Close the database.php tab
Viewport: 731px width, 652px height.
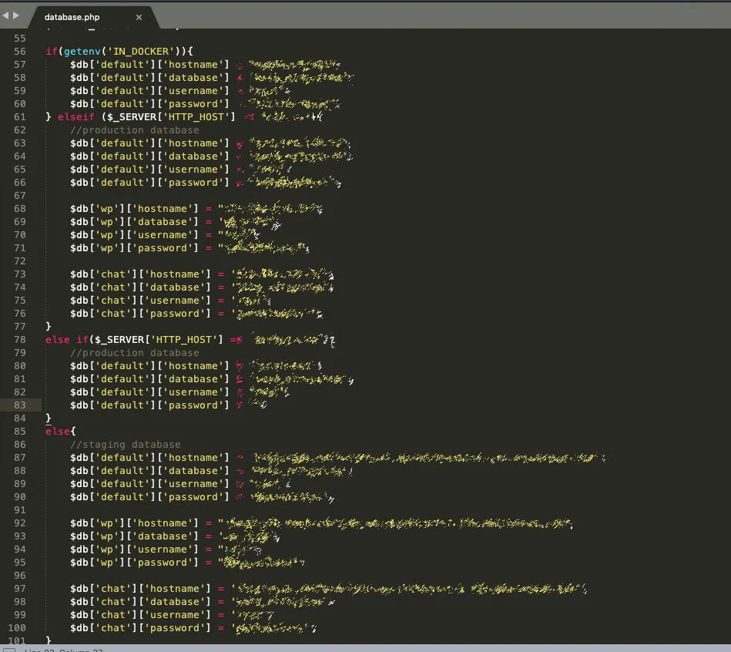pos(139,17)
